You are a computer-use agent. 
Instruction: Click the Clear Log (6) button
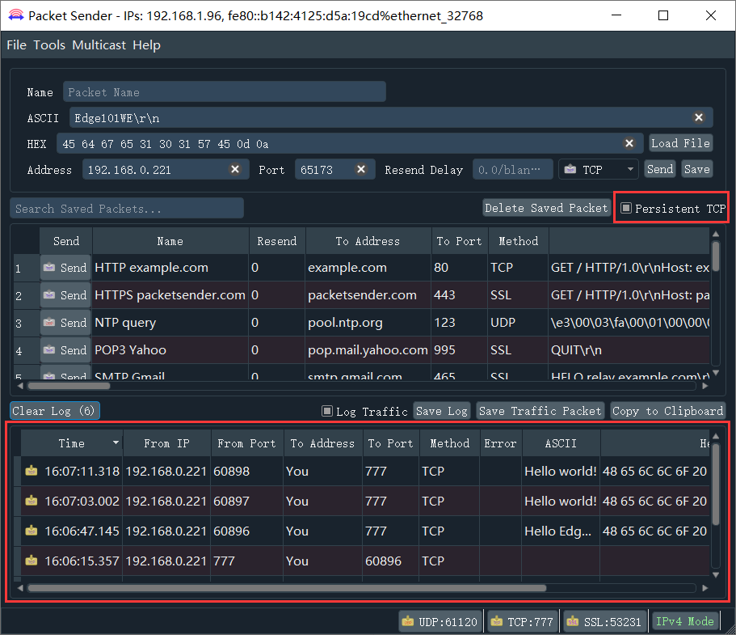pos(54,411)
